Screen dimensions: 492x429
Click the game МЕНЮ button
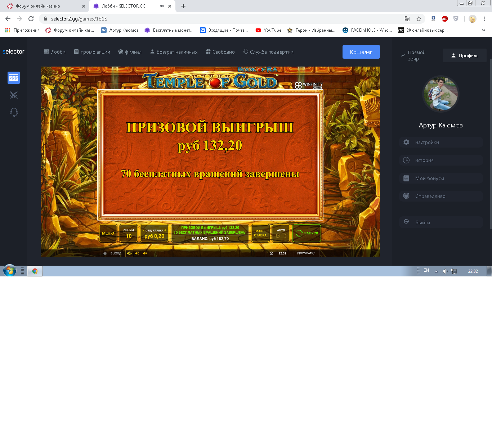[108, 233]
